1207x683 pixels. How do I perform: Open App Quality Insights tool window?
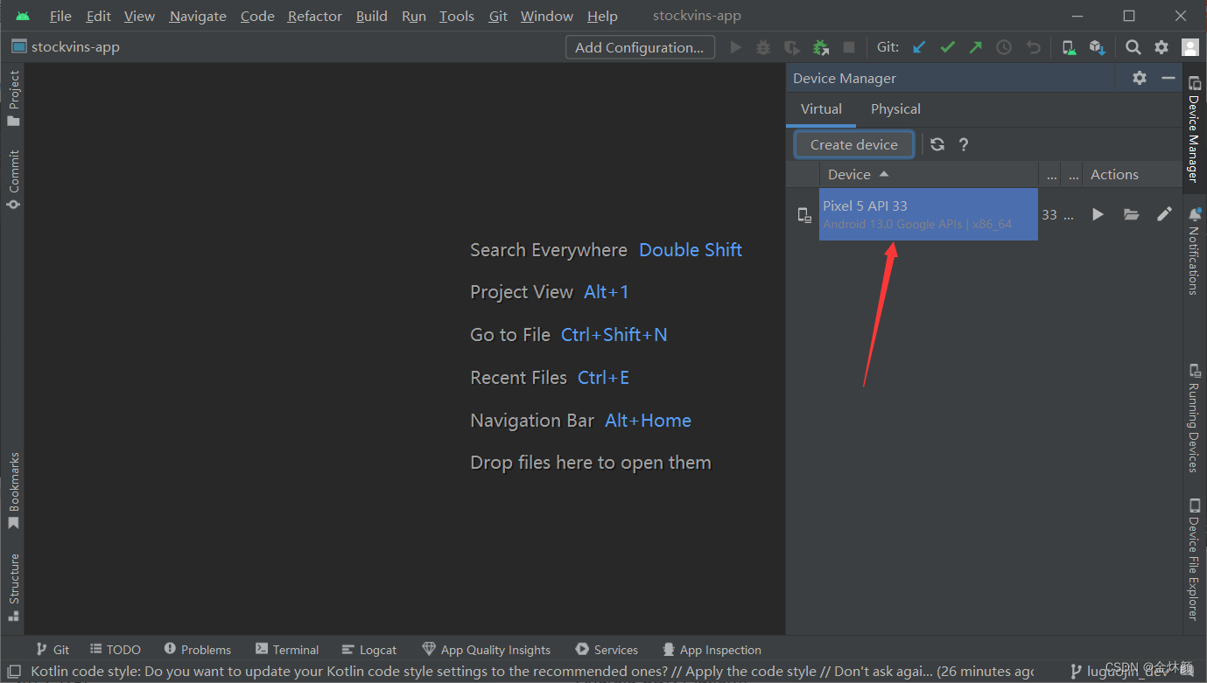[487, 650]
